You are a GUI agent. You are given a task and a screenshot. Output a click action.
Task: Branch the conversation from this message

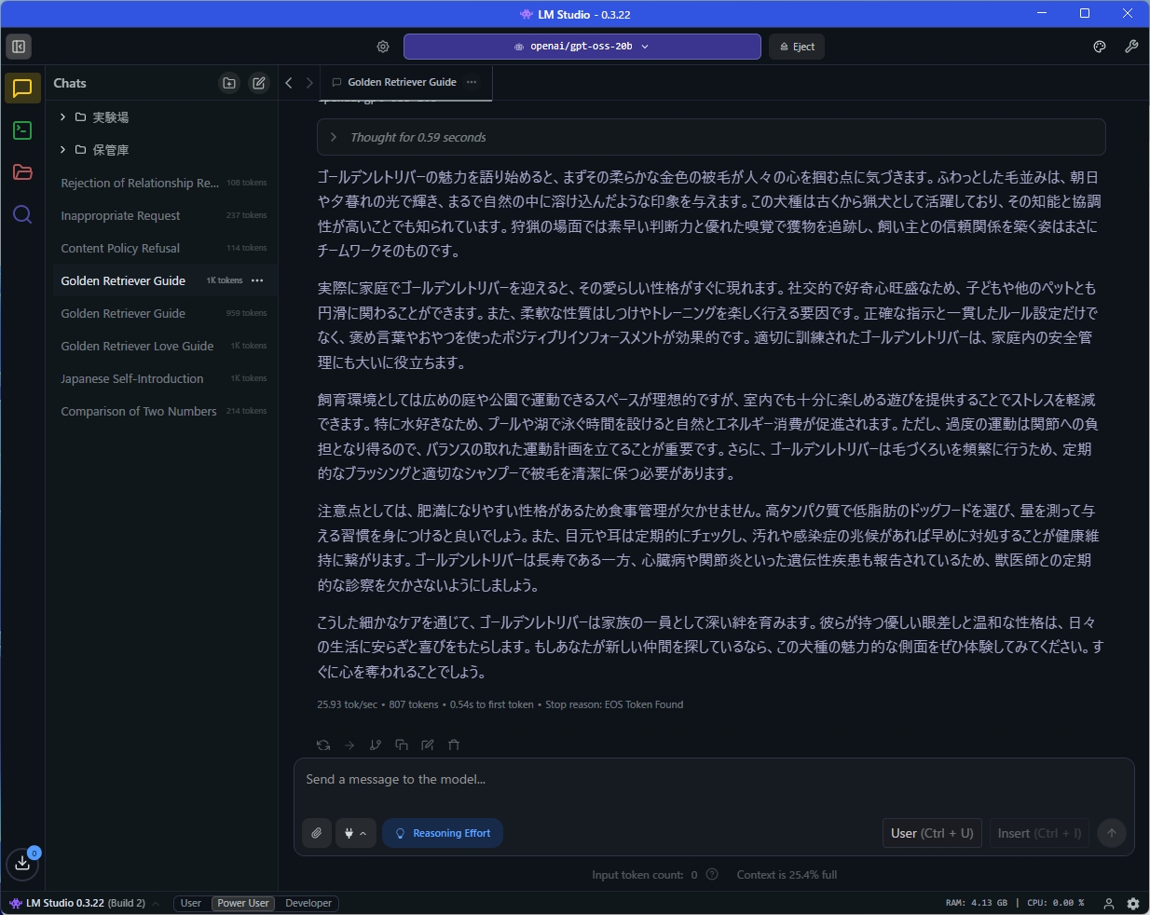pos(376,744)
